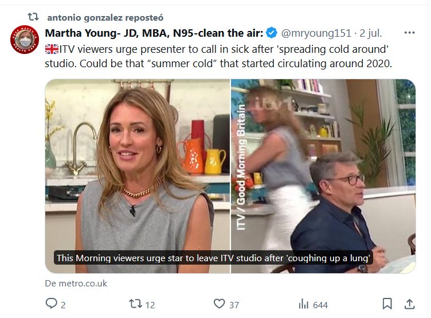Click the reply speech bubble icon
This screenshot has width=431, height=318.
pos(52,304)
